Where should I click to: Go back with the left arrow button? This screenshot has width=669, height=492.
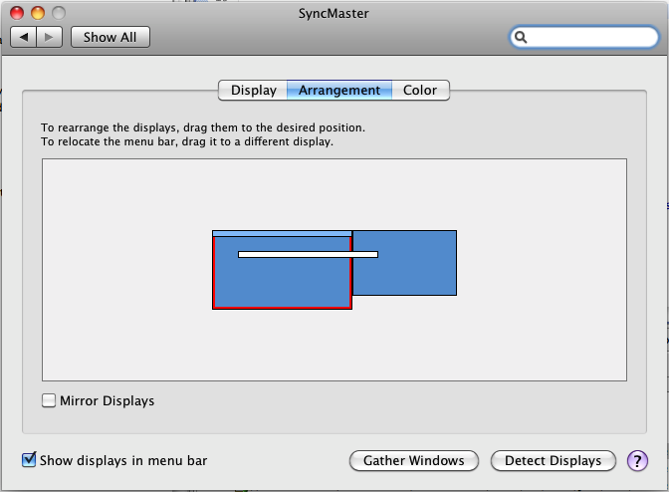pos(24,37)
